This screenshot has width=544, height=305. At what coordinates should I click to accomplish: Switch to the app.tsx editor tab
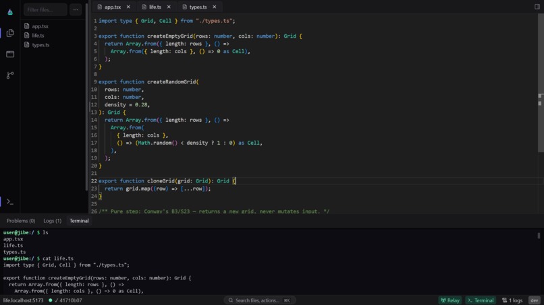click(113, 7)
